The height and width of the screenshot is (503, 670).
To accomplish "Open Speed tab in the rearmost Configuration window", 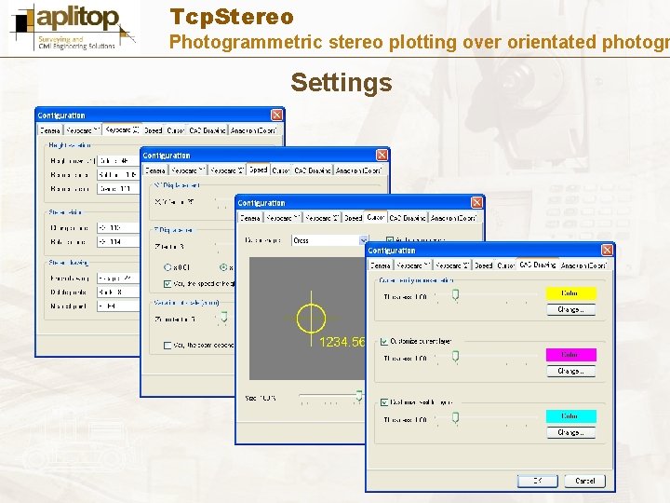I will (x=154, y=130).
